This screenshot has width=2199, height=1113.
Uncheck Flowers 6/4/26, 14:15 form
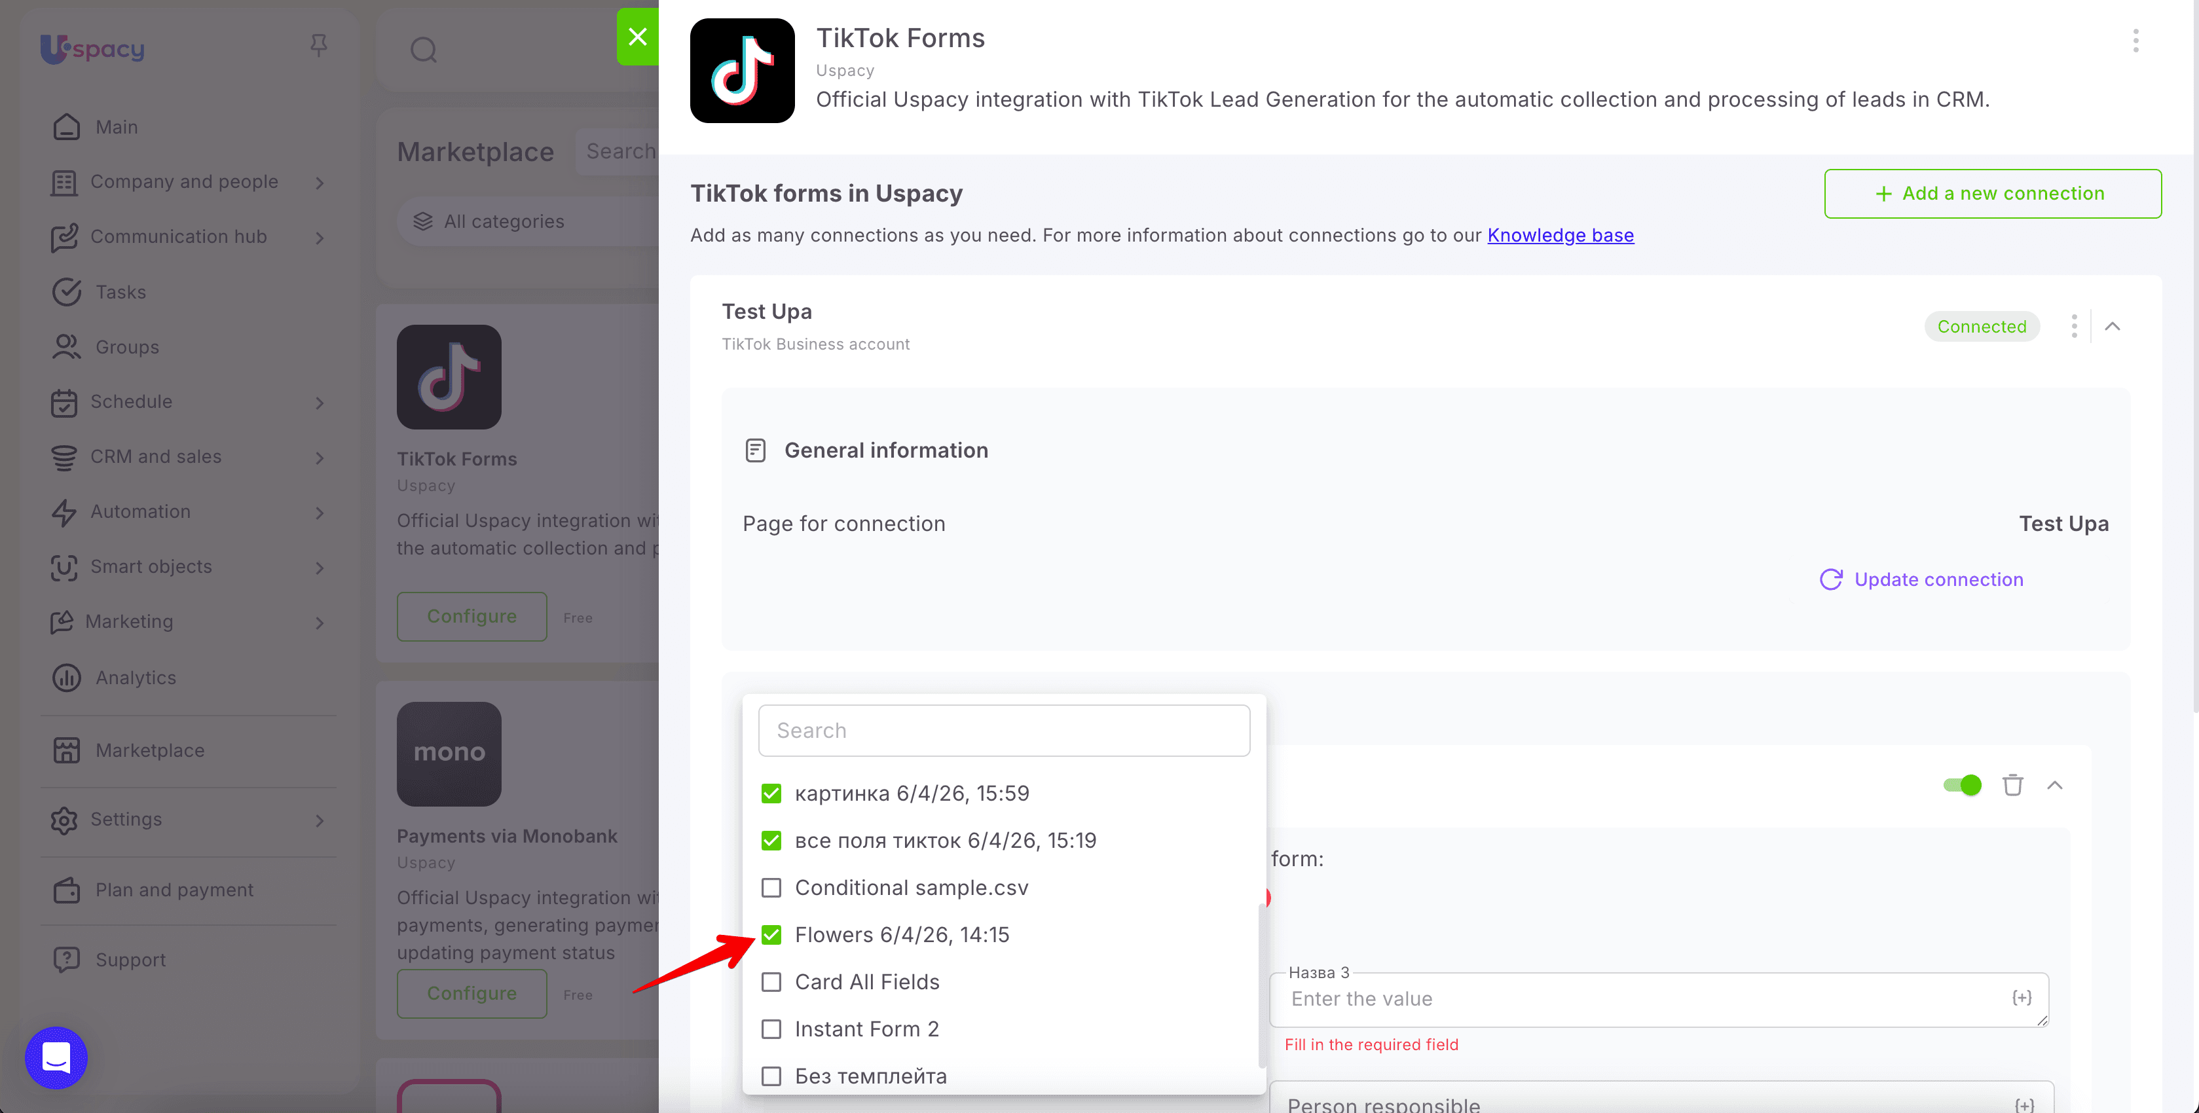coord(771,935)
